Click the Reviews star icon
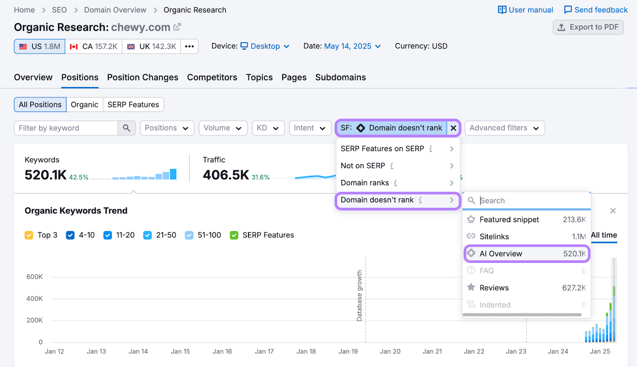Viewport: 637px width, 367px height. point(471,287)
